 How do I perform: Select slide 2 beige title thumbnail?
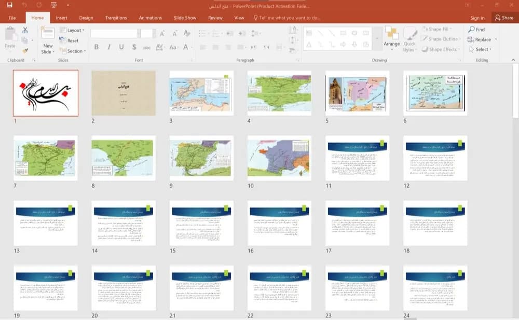coord(124,93)
